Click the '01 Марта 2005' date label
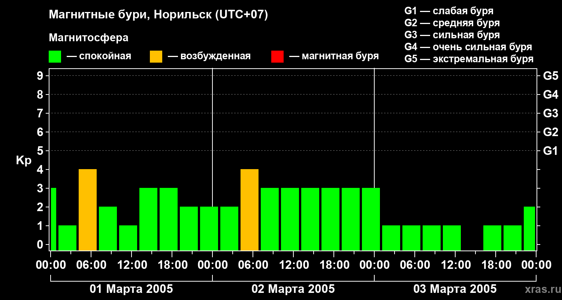 pyautogui.click(x=132, y=289)
